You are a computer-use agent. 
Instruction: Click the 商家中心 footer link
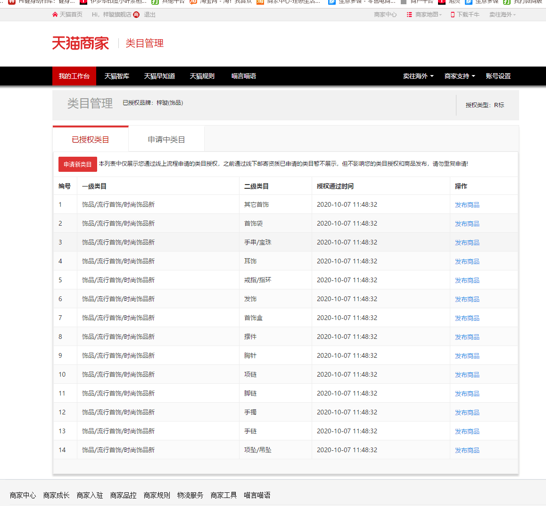point(23,495)
